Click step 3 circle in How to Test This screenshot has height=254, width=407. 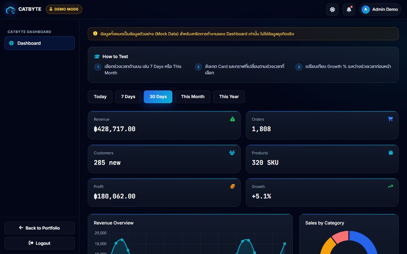click(299, 67)
